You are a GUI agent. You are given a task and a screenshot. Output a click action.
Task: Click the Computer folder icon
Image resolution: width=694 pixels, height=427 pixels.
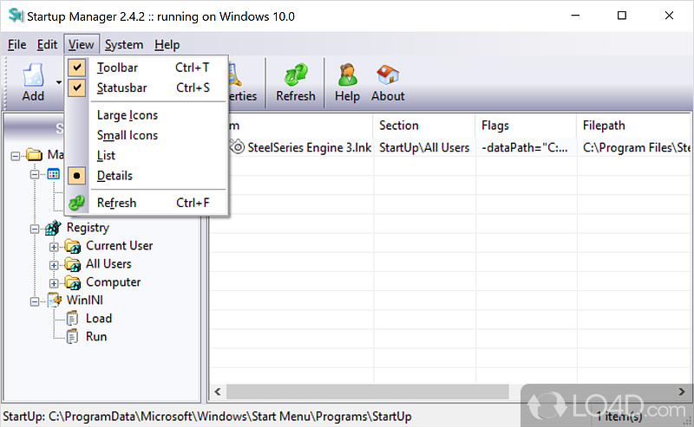[x=73, y=282]
